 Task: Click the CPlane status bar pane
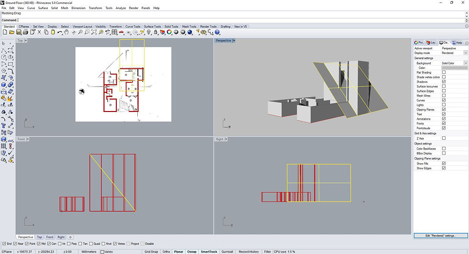click(7, 252)
